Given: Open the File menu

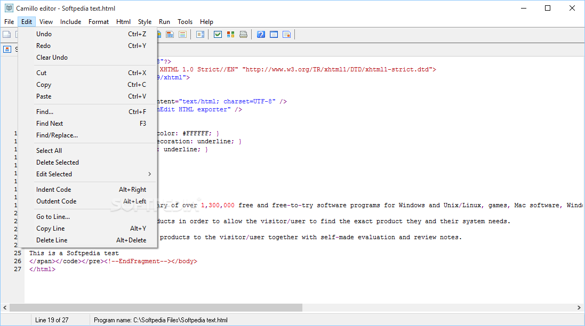Looking at the screenshot, I should 9,22.
